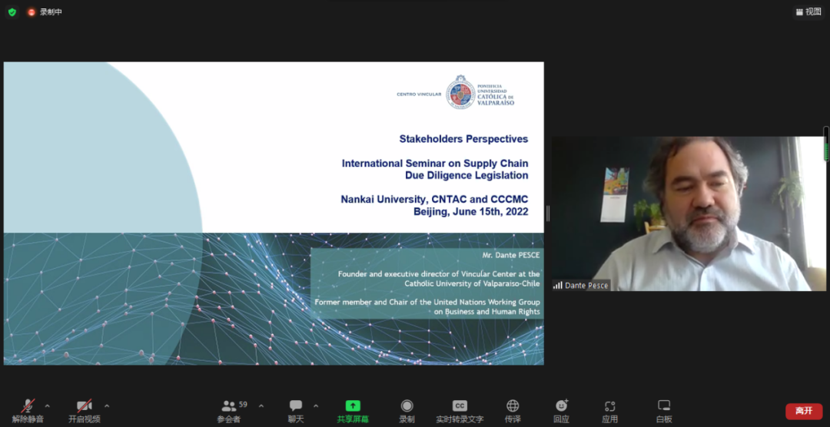The height and width of the screenshot is (427, 830).
Task: Click the red Leave (离开) button
Action: coord(804,411)
